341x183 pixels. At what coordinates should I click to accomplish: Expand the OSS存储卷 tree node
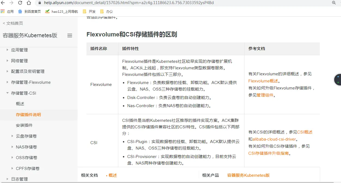[12, 157]
